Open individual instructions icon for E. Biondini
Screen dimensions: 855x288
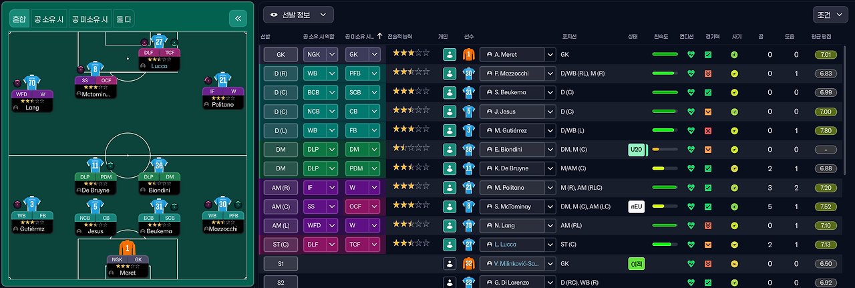449,150
